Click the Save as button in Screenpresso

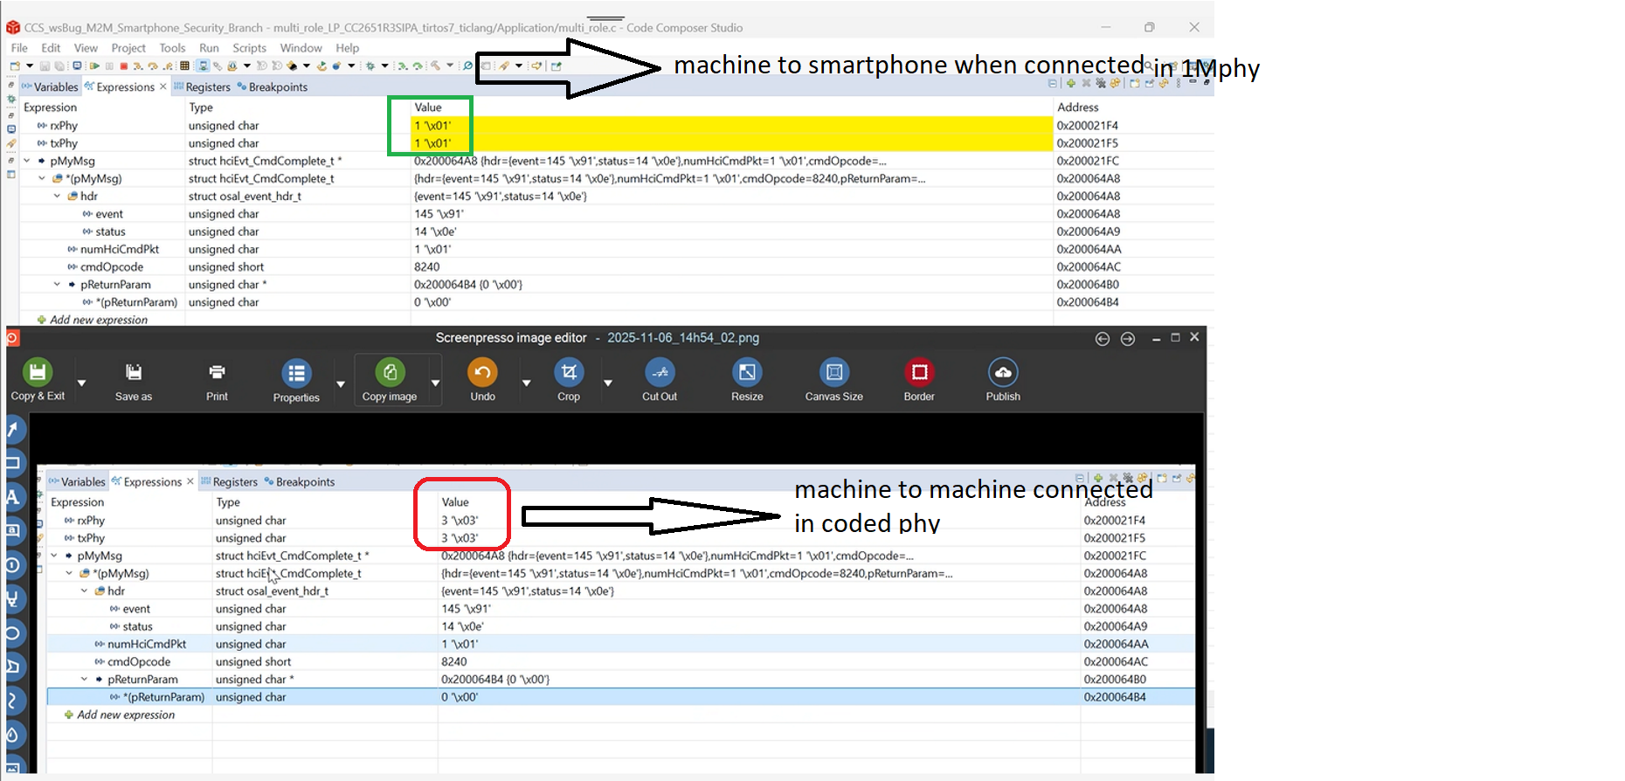[134, 380]
